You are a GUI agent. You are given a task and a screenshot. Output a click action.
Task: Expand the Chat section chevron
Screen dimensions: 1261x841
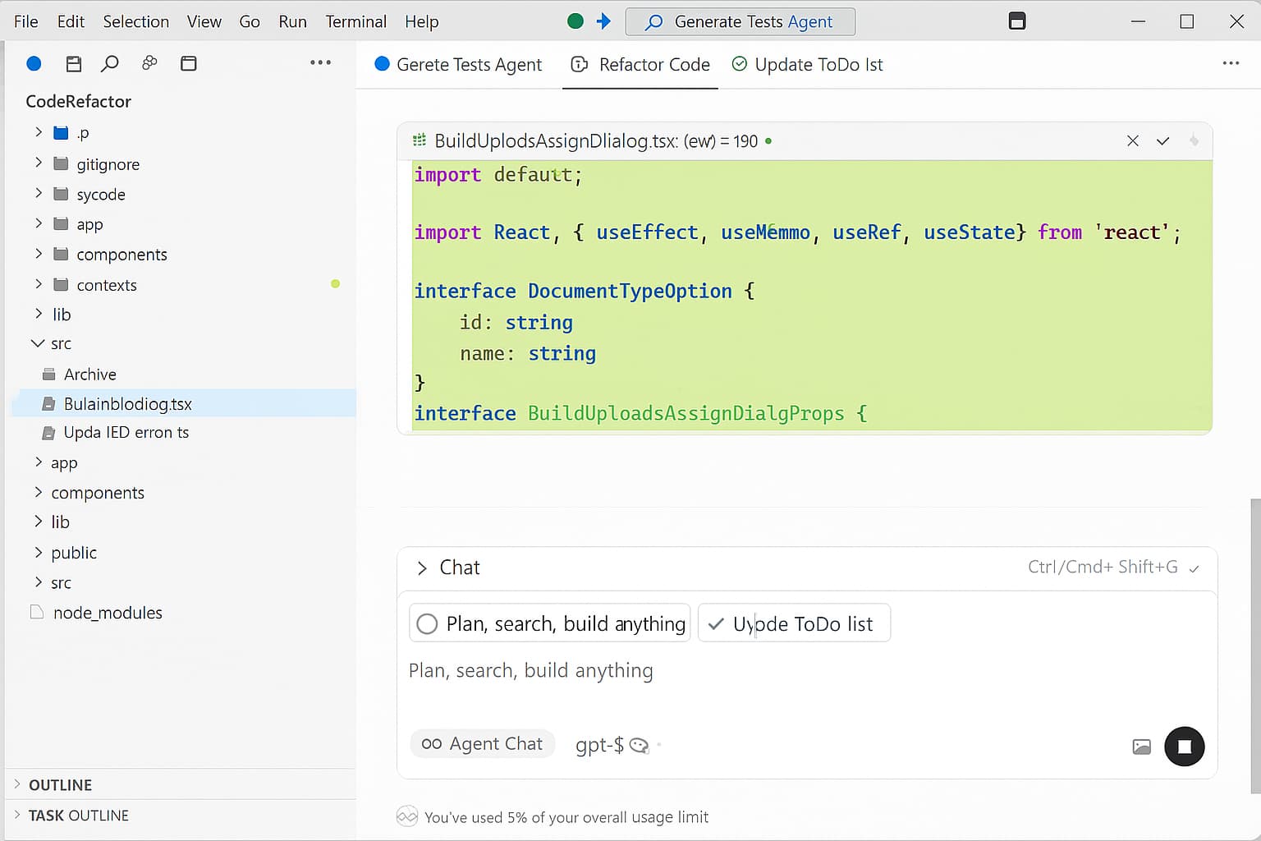[x=422, y=568]
